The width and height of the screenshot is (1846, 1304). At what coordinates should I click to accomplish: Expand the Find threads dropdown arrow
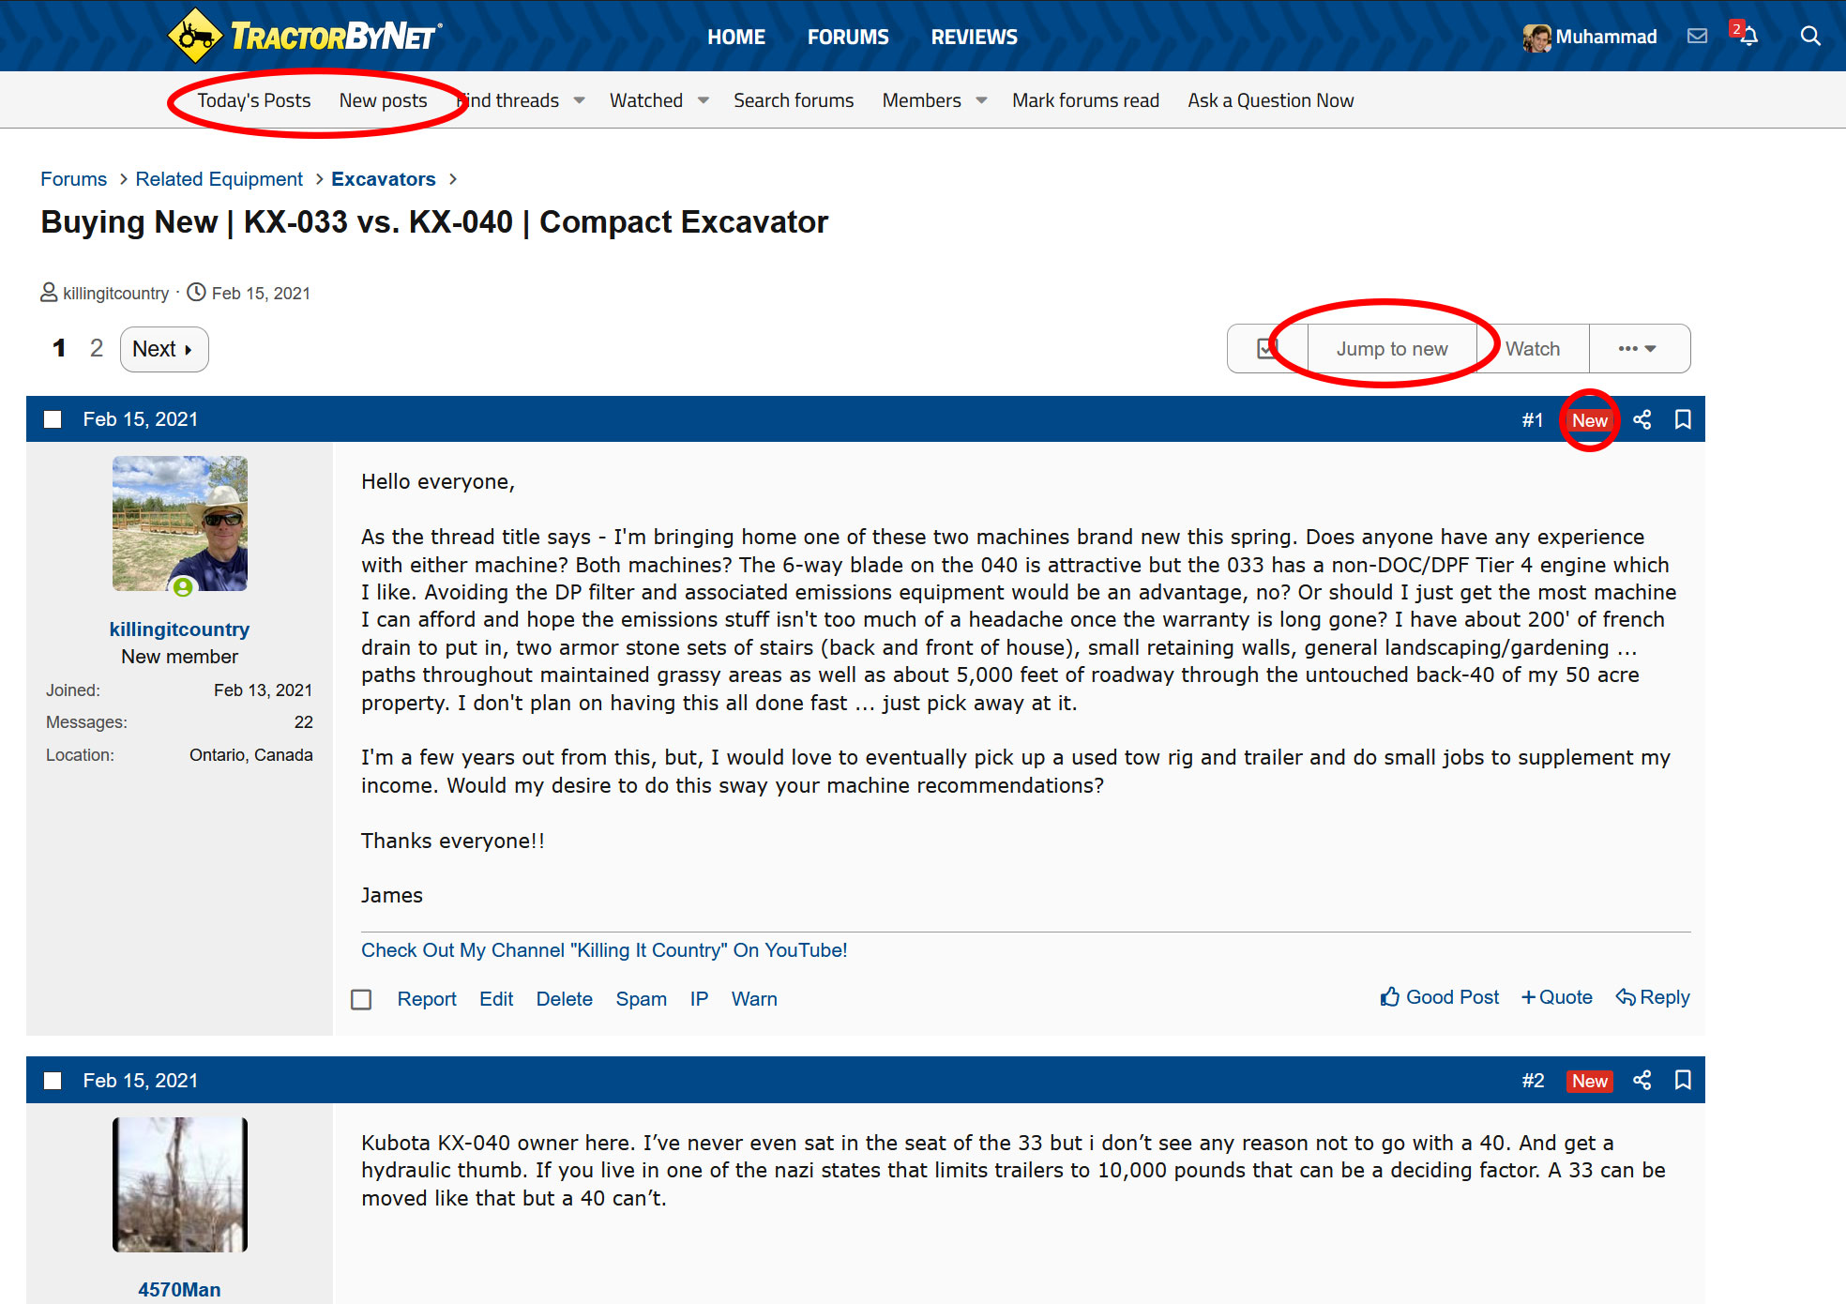579,100
